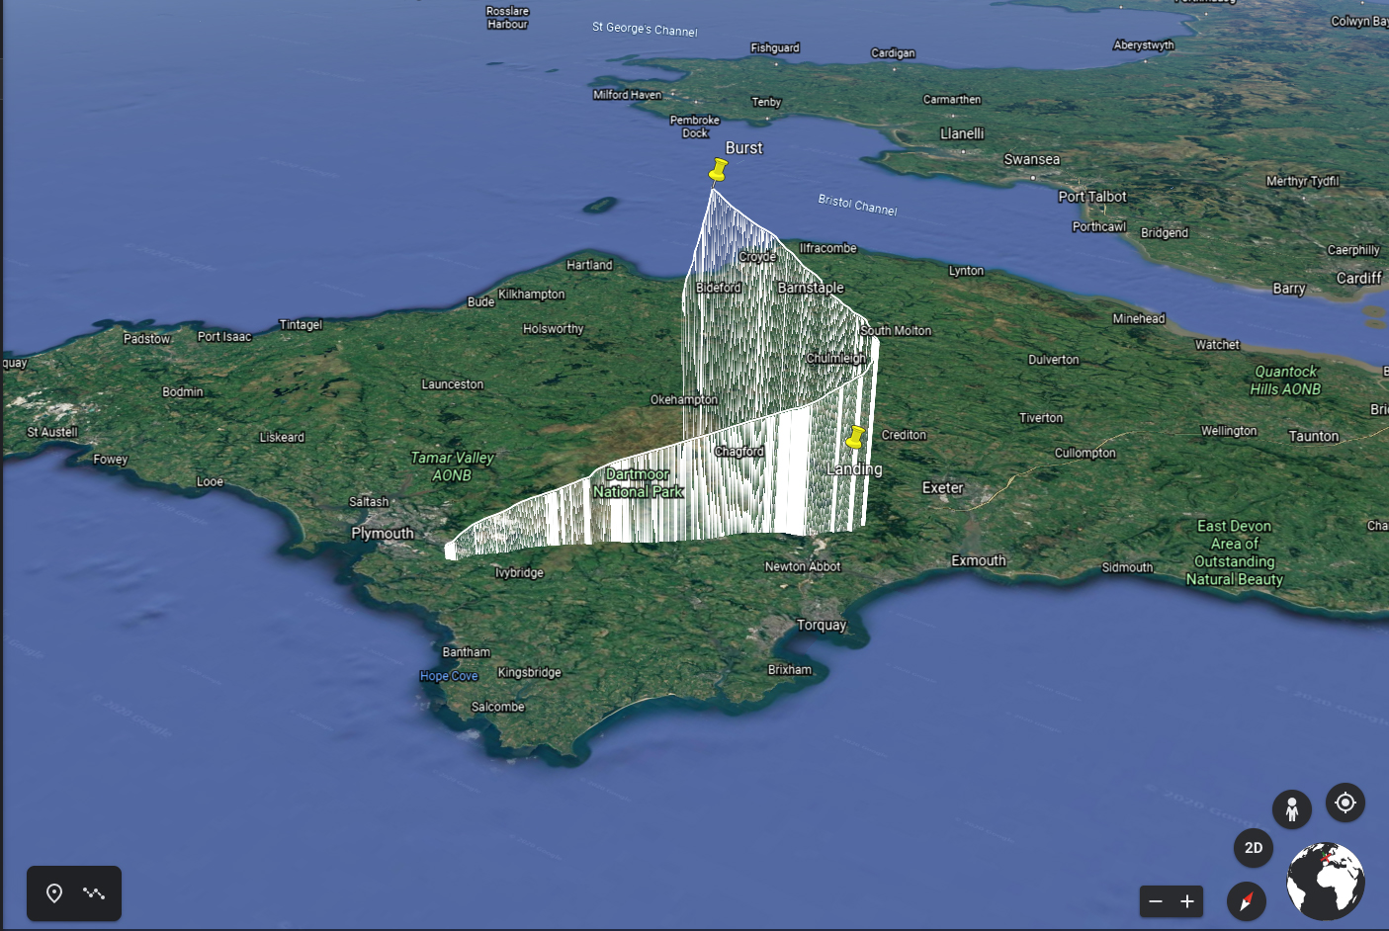Image resolution: width=1389 pixels, height=931 pixels.
Task: Click the Hartland label
Action: point(589,265)
